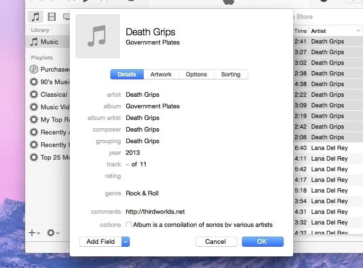The height and width of the screenshot is (268, 363).
Task: Sort by the Artist column header
Action: [x=336, y=31]
